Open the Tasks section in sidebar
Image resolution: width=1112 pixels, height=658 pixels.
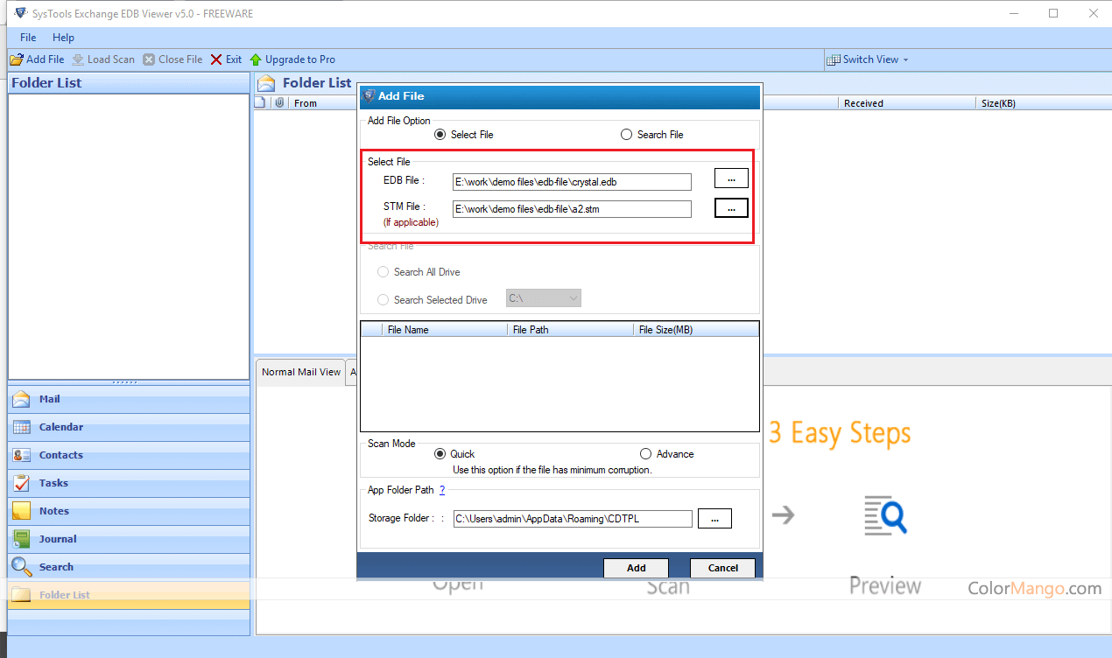pyautogui.click(x=53, y=483)
